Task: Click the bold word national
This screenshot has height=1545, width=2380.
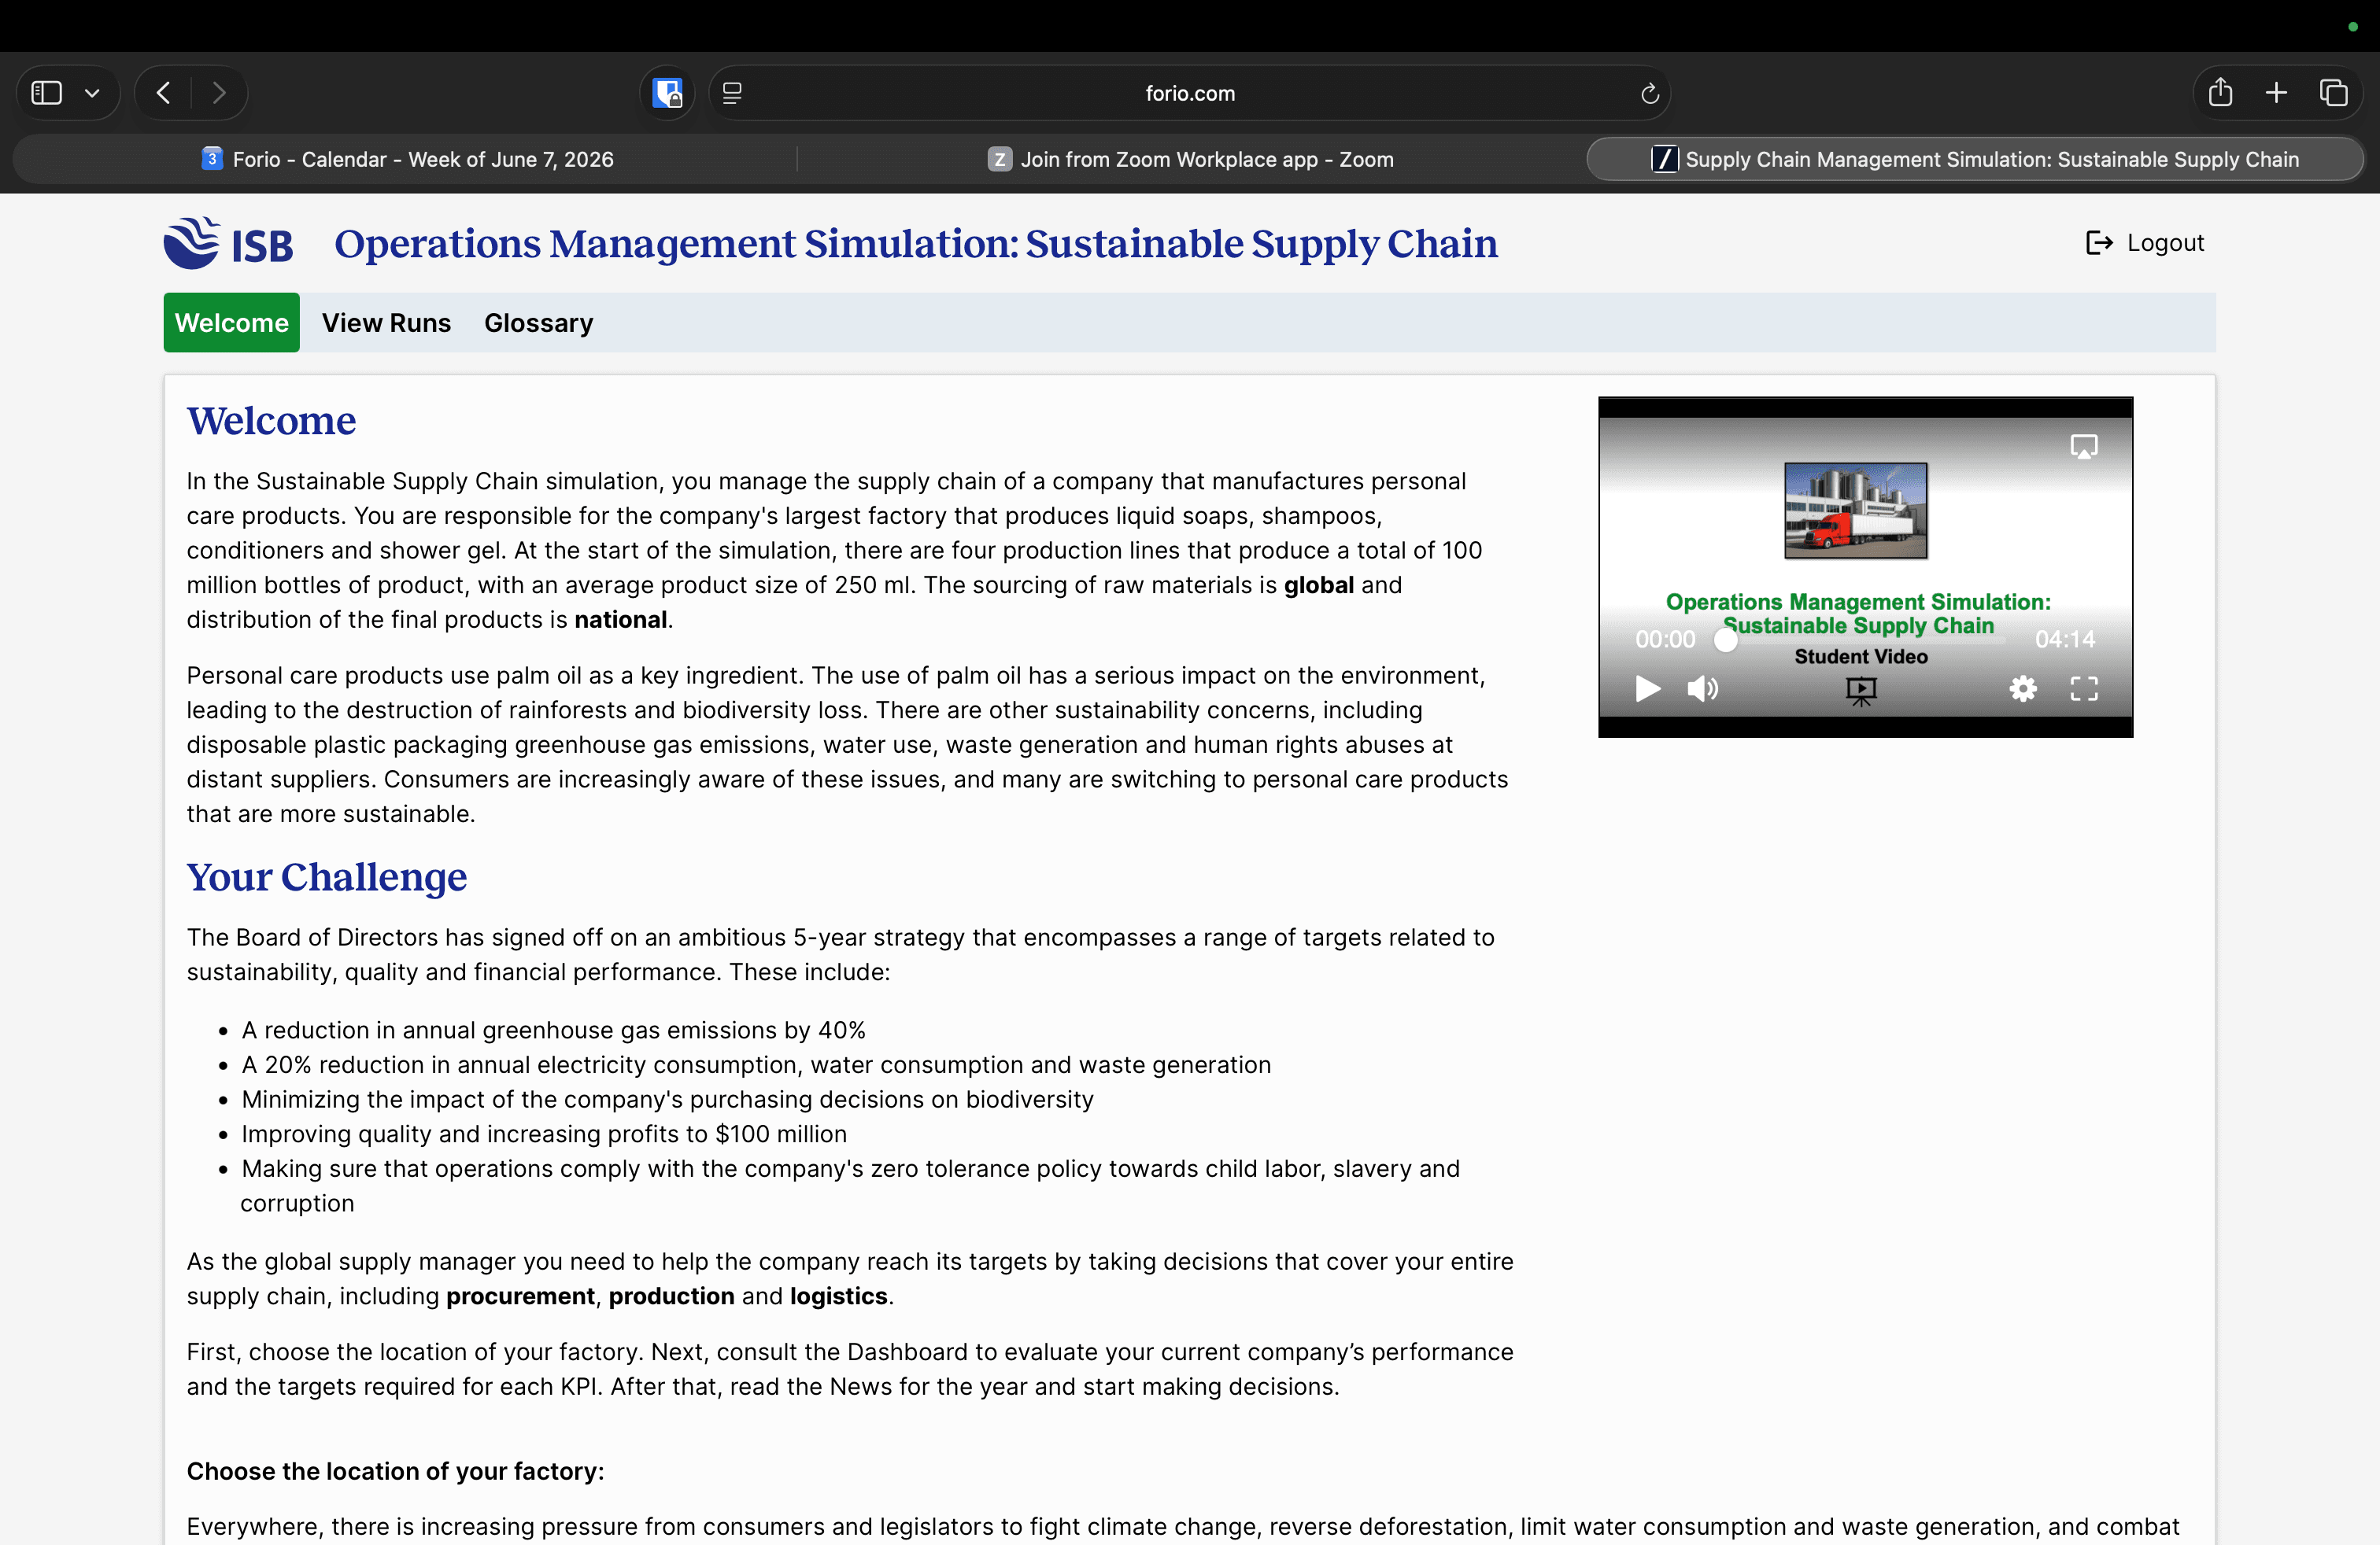Action: click(620, 620)
